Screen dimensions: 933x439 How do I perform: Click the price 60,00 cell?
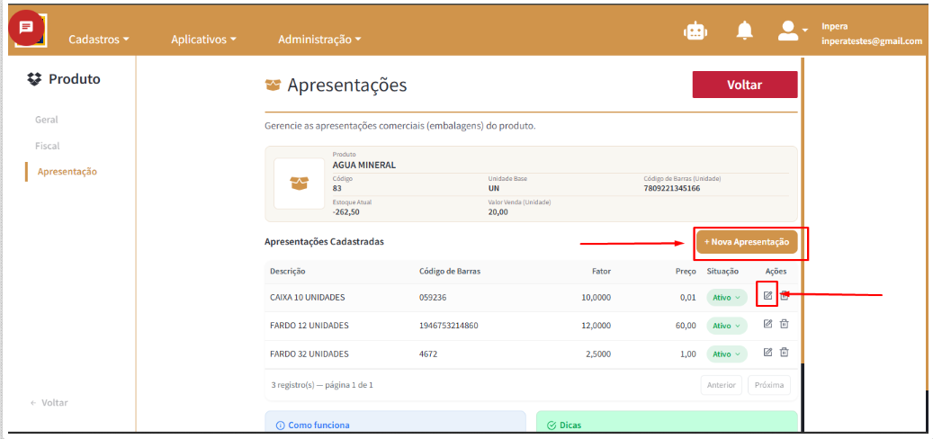(686, 326)
